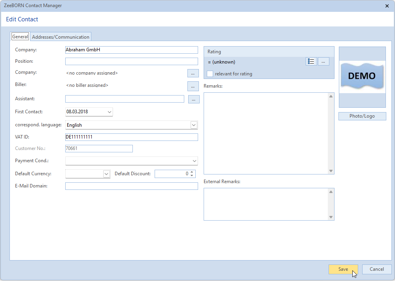Click the E-Mail Domain input field

[x=131, y=186]
